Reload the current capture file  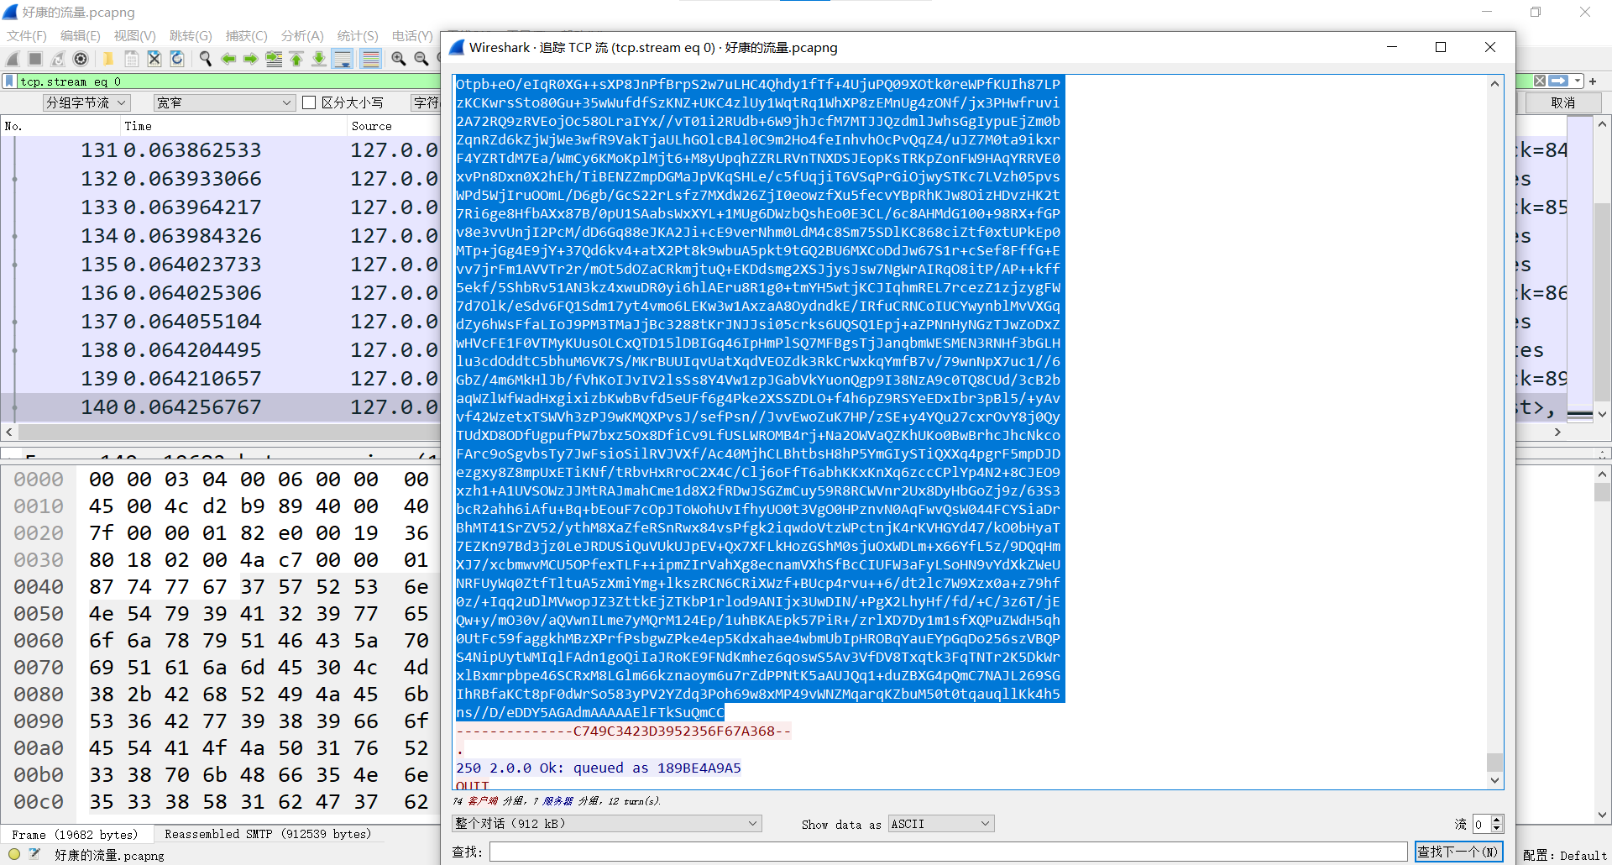[177, 59]
